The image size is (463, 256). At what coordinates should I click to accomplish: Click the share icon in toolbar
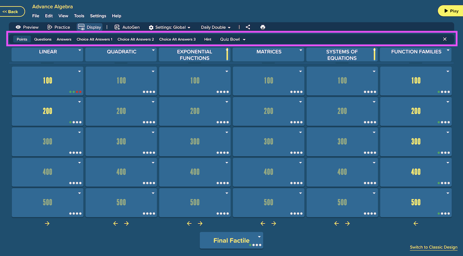coord(248,27)
